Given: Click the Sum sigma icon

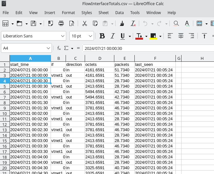Looking at the screenshot, I should (x=66, y=48).
